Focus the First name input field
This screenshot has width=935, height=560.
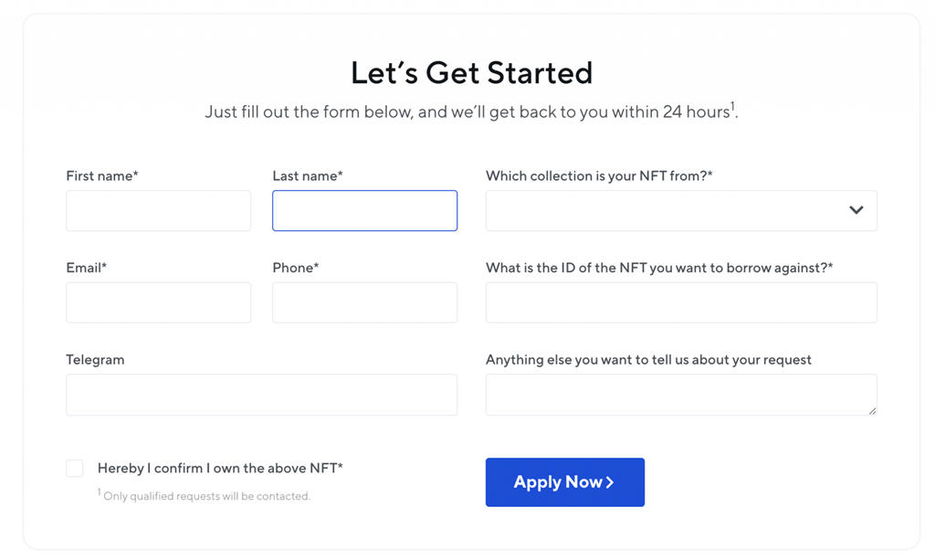coord(159,210)
